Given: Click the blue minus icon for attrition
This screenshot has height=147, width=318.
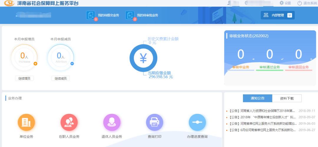Looking at the screenshot, I should [x=72, y=64].
